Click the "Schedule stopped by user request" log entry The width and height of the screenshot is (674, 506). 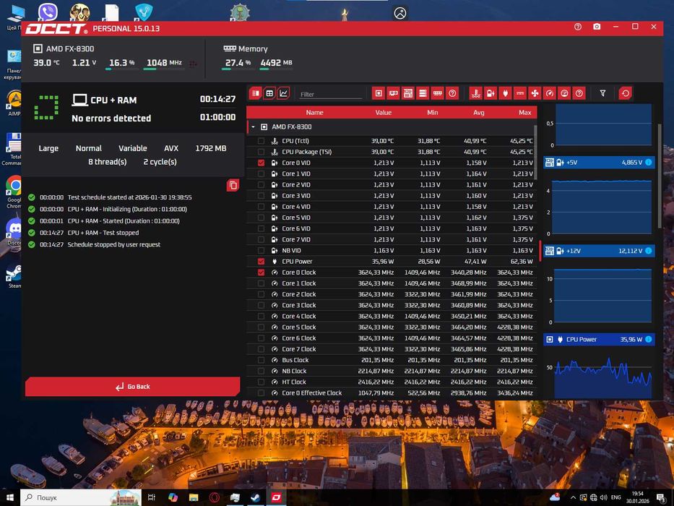(x=114, y=244)
